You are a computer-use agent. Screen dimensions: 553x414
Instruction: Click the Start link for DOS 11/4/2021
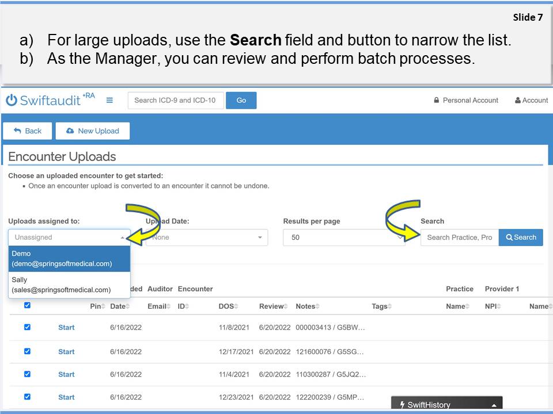point(66,374)
